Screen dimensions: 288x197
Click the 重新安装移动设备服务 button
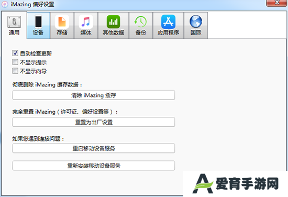coord(94,166)
